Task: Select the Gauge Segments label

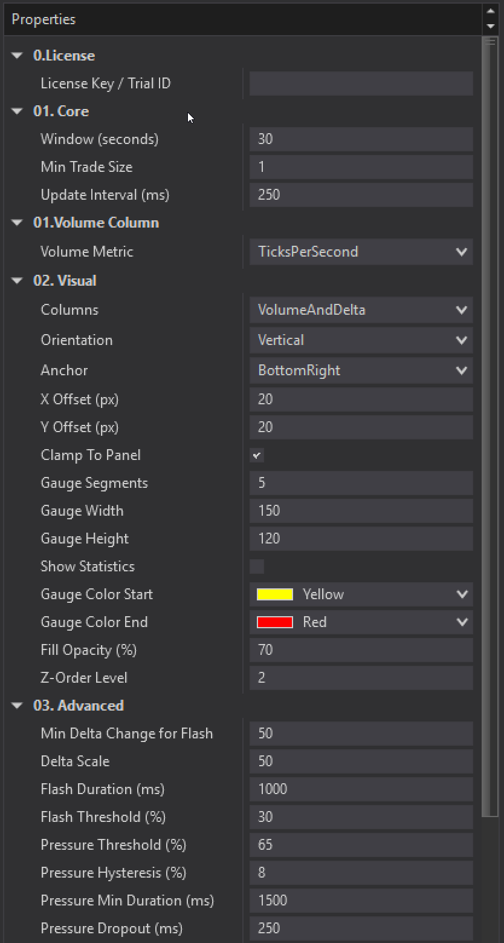Action: 94,483
